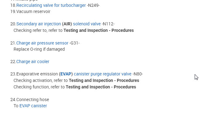Click the Evaporative emission text in item 23
This screenshot has width=199, height=132.
(x=37, y=74)
